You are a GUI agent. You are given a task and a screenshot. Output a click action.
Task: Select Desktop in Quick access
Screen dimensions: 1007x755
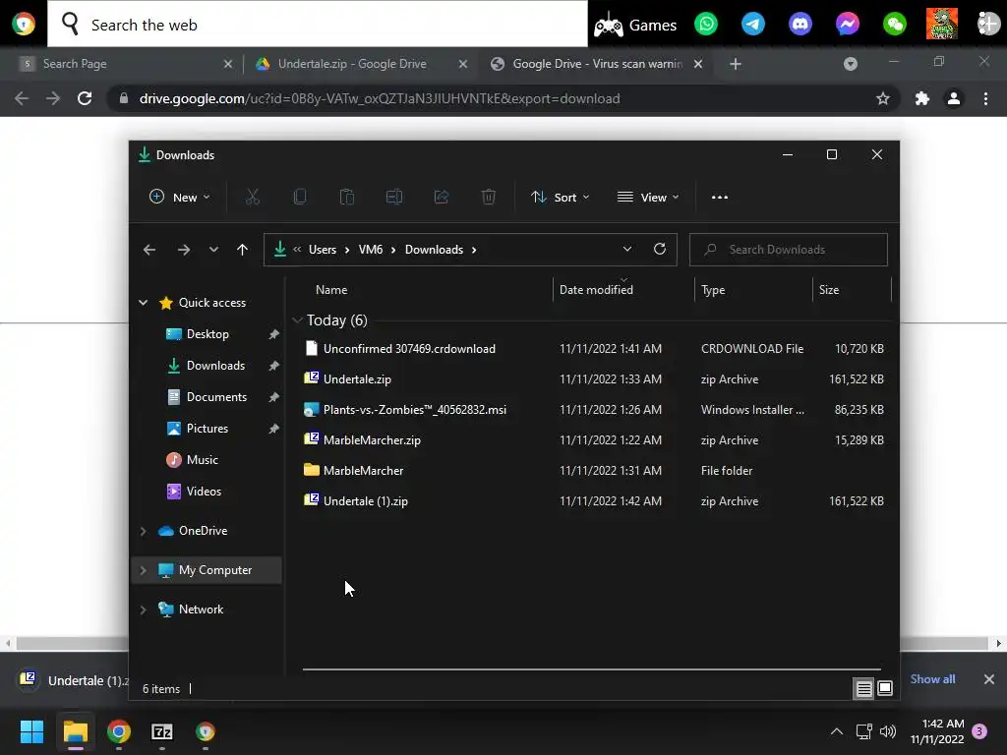(207, 334)
